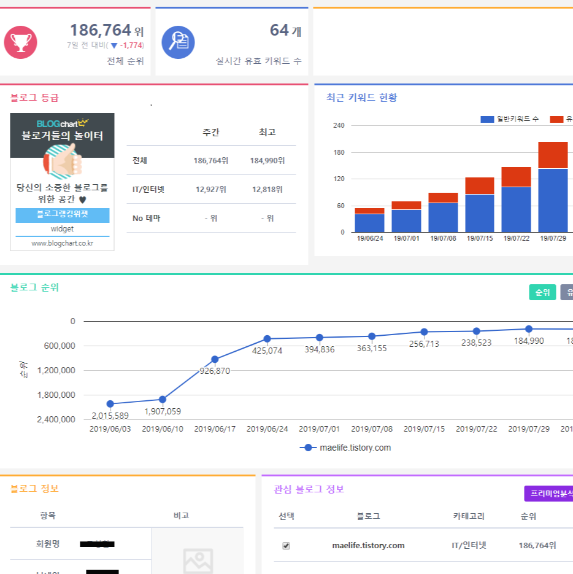Screen dimensions: 573x574
Task: Click the 19/07/22 keyword bar
Action: click(517, 200)
